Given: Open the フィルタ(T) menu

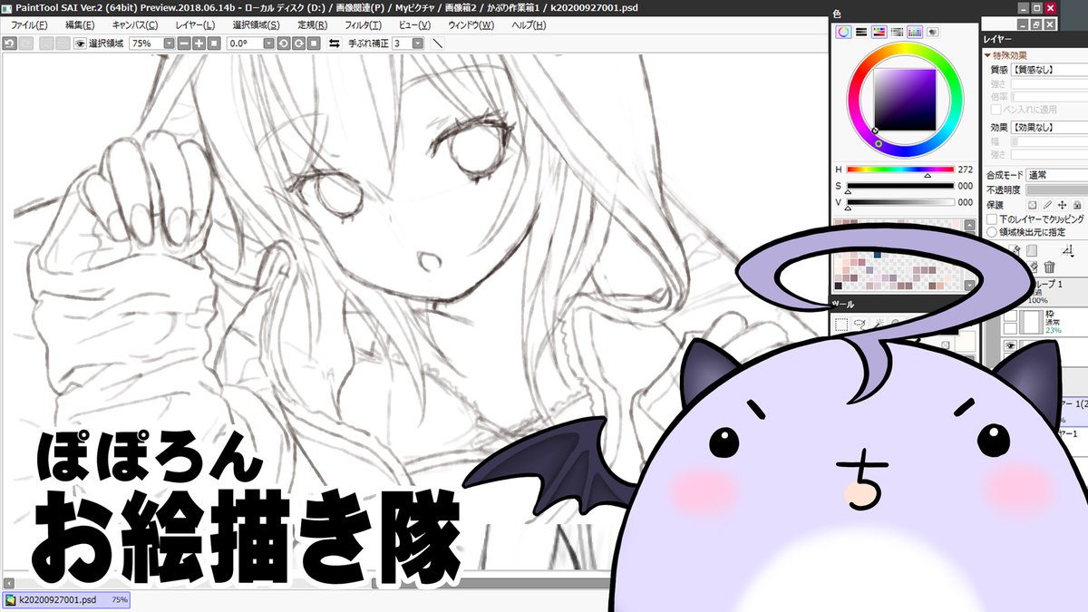Looking at the screenshot, I should [364, 25].
